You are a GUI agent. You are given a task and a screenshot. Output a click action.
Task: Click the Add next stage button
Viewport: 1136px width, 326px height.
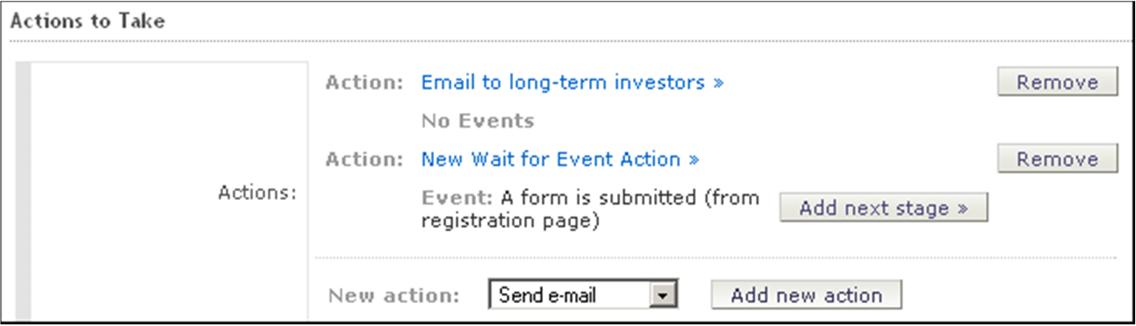[x=883, y=208]
